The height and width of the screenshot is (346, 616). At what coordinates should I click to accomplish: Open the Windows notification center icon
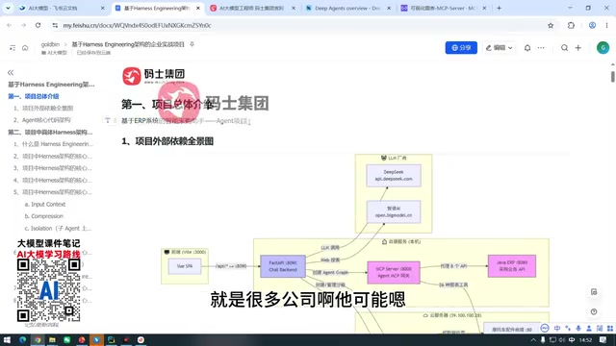point(603,339)
